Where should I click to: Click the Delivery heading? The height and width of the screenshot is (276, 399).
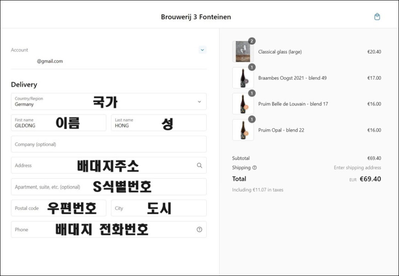pyautogui.click(x=24, y=85)
